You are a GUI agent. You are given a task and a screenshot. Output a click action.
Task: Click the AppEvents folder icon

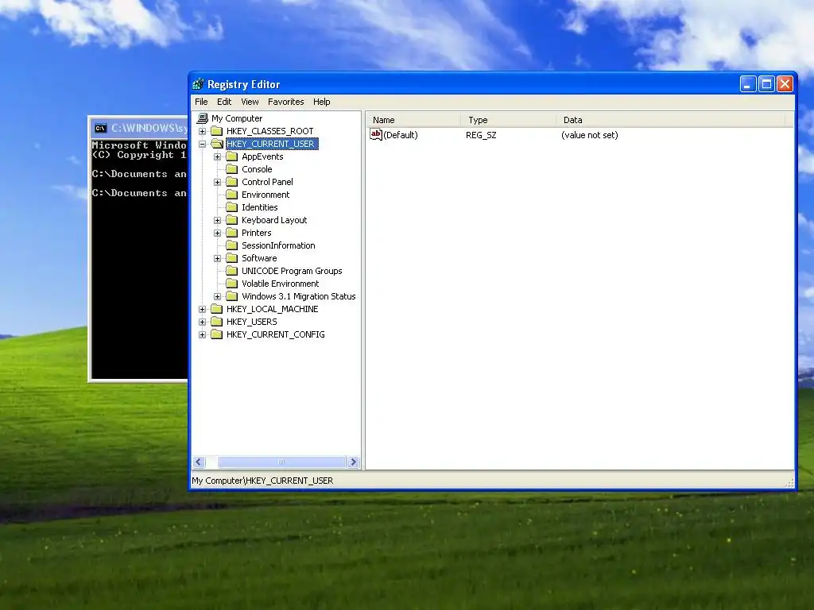coord(232,156)
